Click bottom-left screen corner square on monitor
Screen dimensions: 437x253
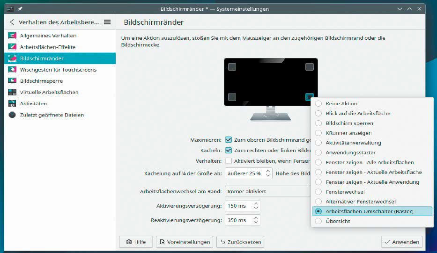pyautogui.click(x=232, y=97)
